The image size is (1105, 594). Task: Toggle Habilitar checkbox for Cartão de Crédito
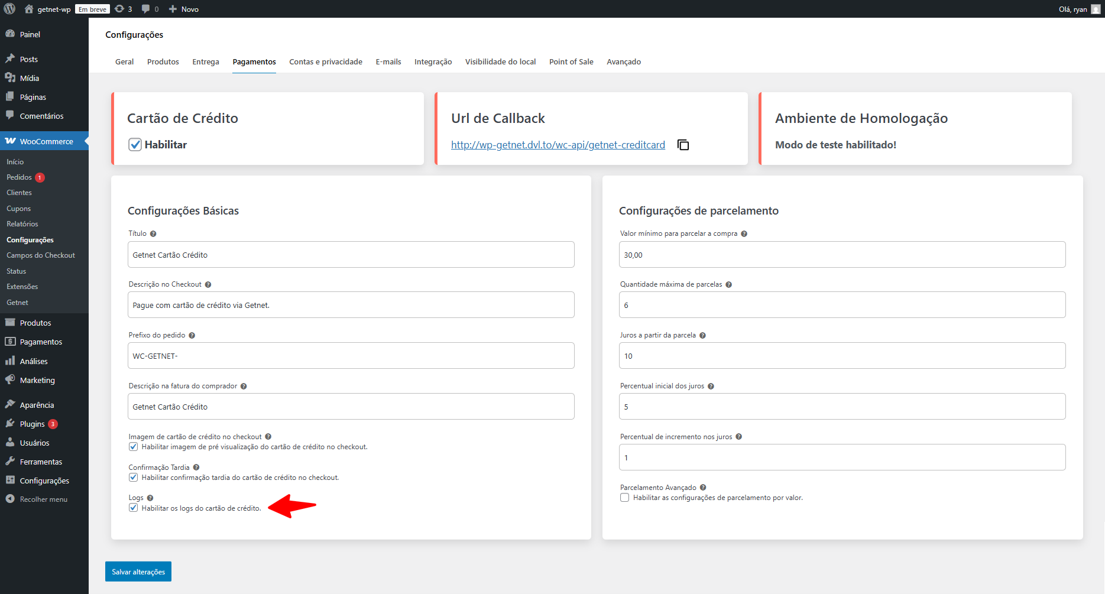click(x=135, y=145)
